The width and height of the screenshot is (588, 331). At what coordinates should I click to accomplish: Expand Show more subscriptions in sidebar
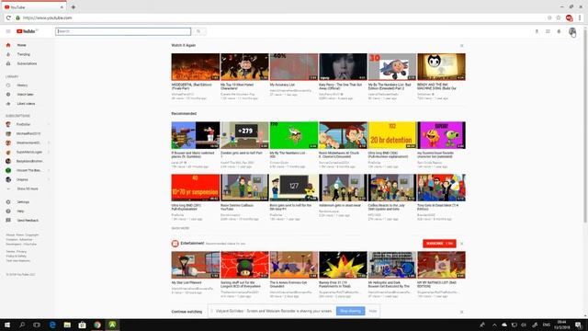point(27,188)
